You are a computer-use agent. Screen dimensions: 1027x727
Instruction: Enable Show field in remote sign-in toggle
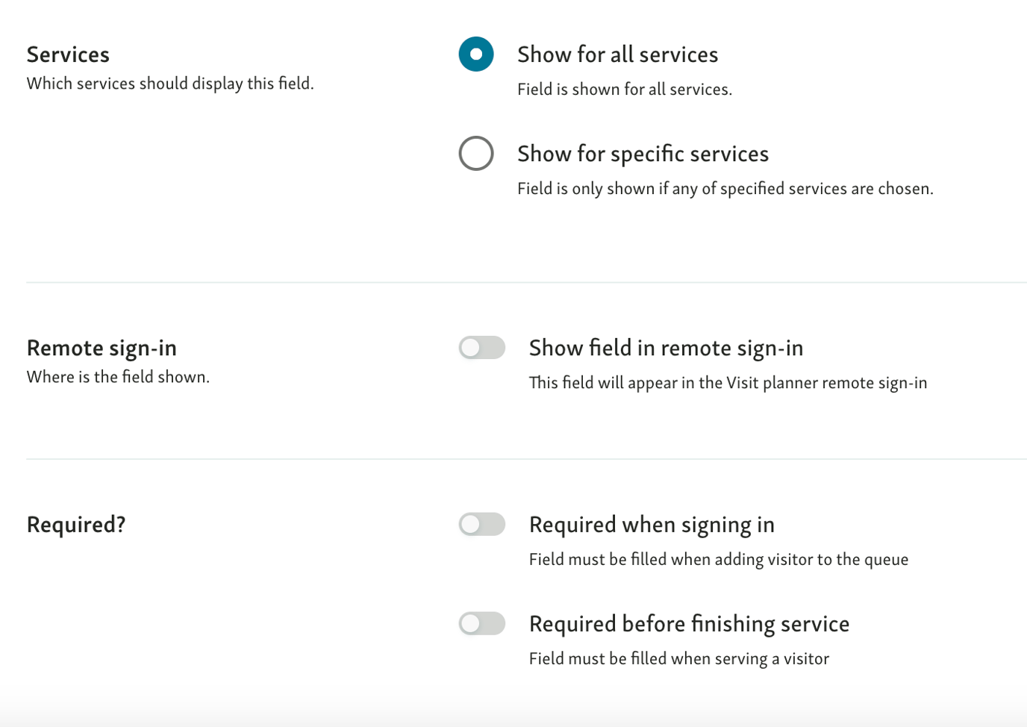tap(481, 347)
